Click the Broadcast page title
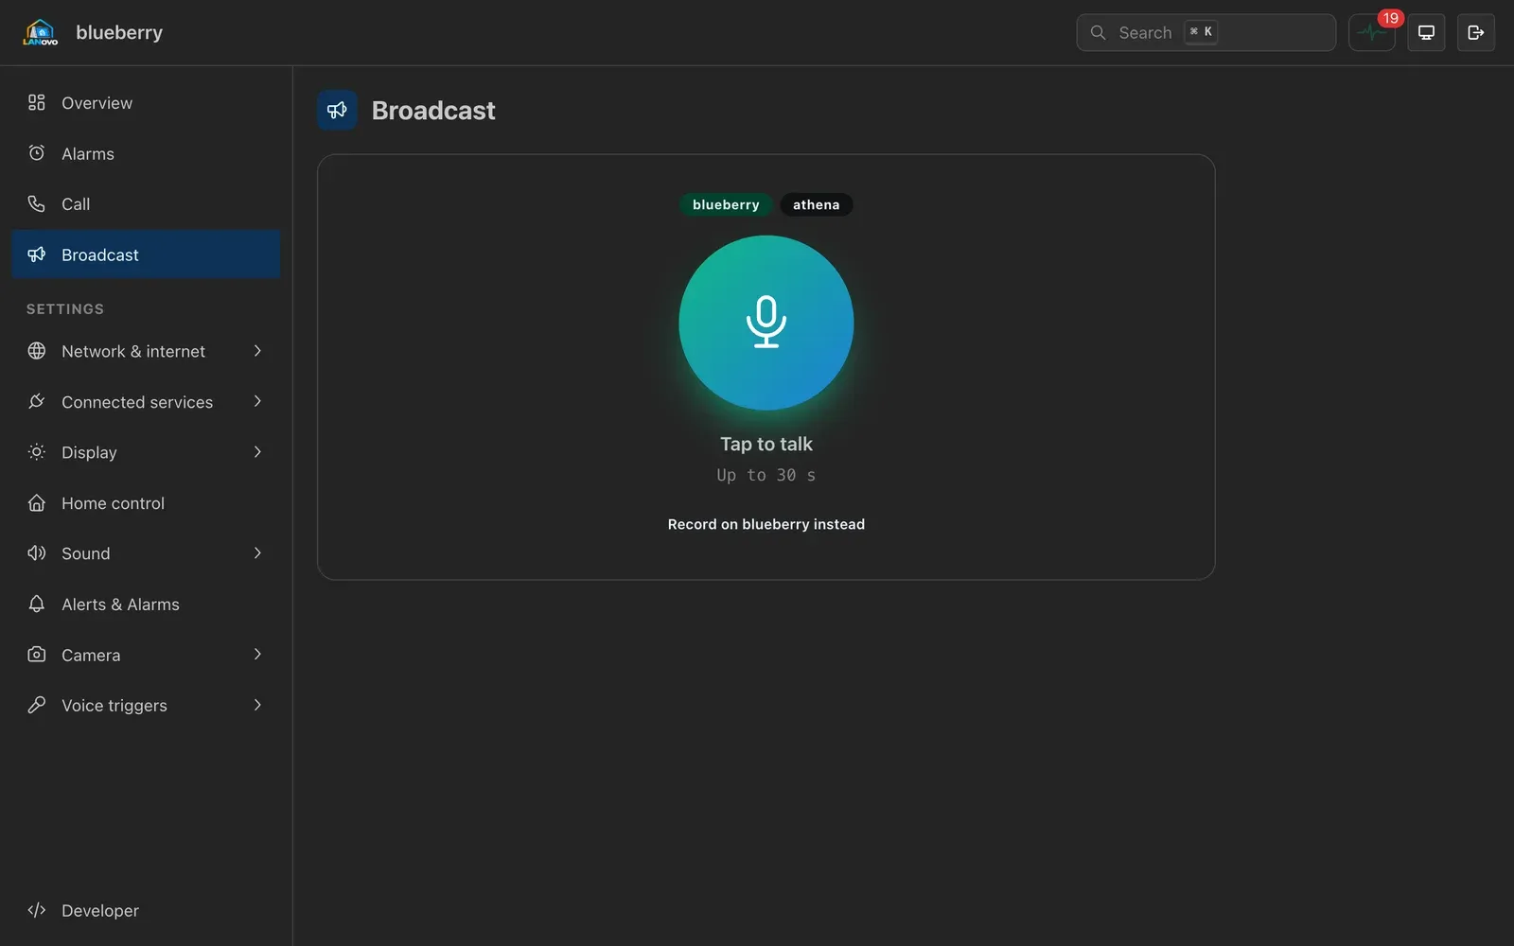This screenshot has width=1514, height=946. coord(433,110)
